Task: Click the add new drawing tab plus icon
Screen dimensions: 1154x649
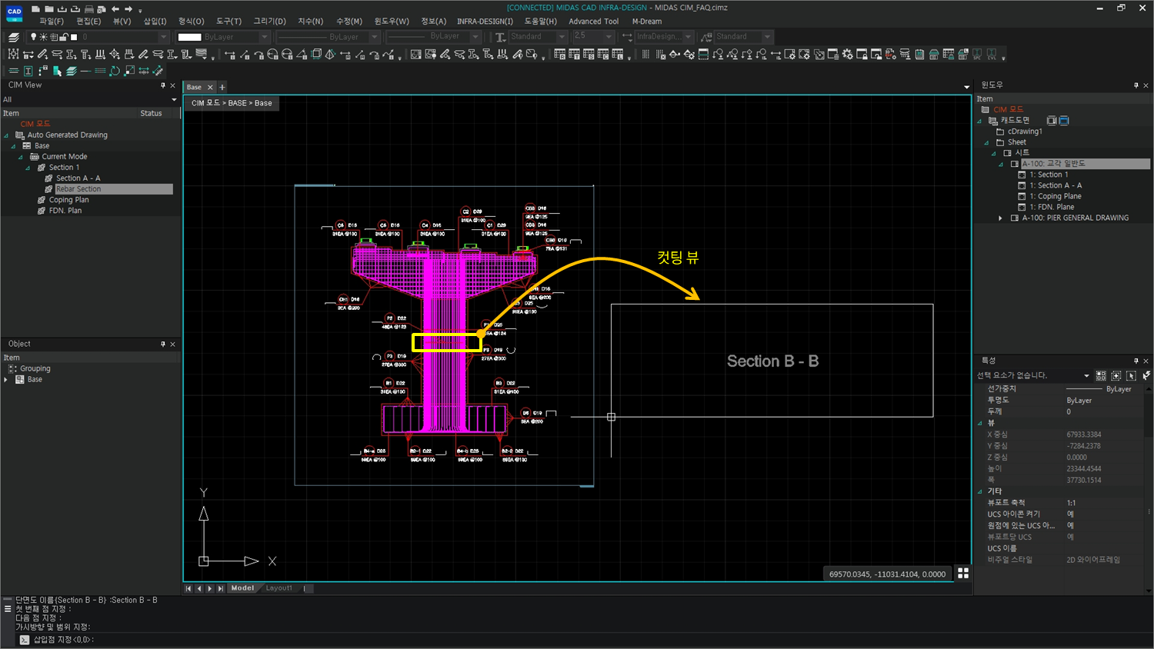Action: [x=222, y=88]
